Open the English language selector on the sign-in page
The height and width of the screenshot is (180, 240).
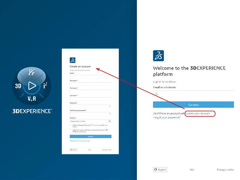point(160,169)
